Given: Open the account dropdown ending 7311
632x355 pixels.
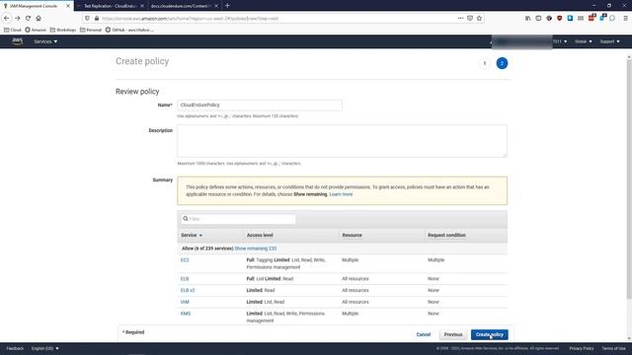Looking at the screenshot, I should point(560,41).
